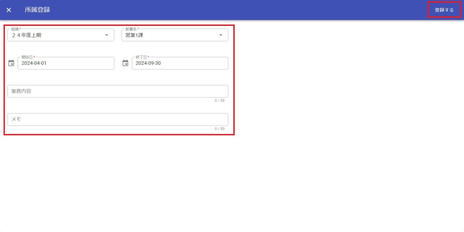Focus the 業務内容 text field
464x232 pixels.
[118, 91]
